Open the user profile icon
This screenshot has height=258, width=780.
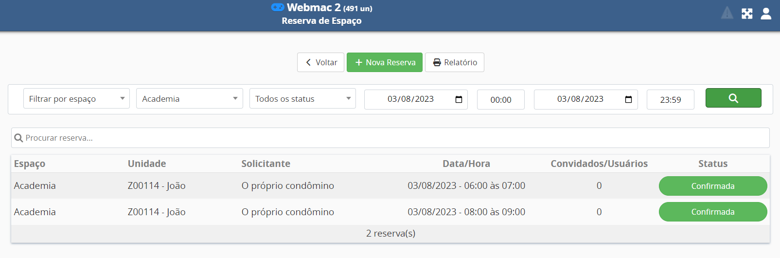coord(766,14)
